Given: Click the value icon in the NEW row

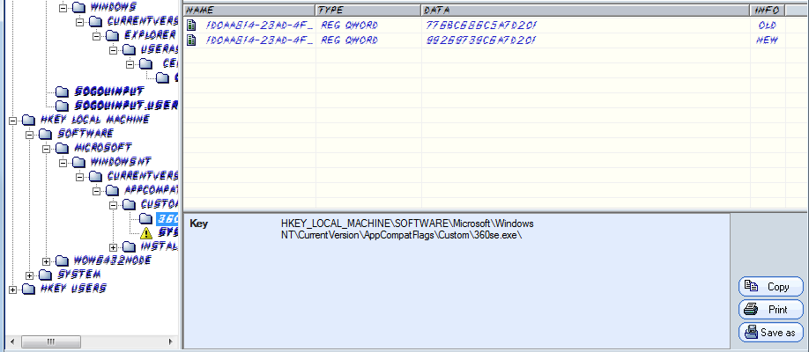Looking at the screenshot, I should 191,40.
